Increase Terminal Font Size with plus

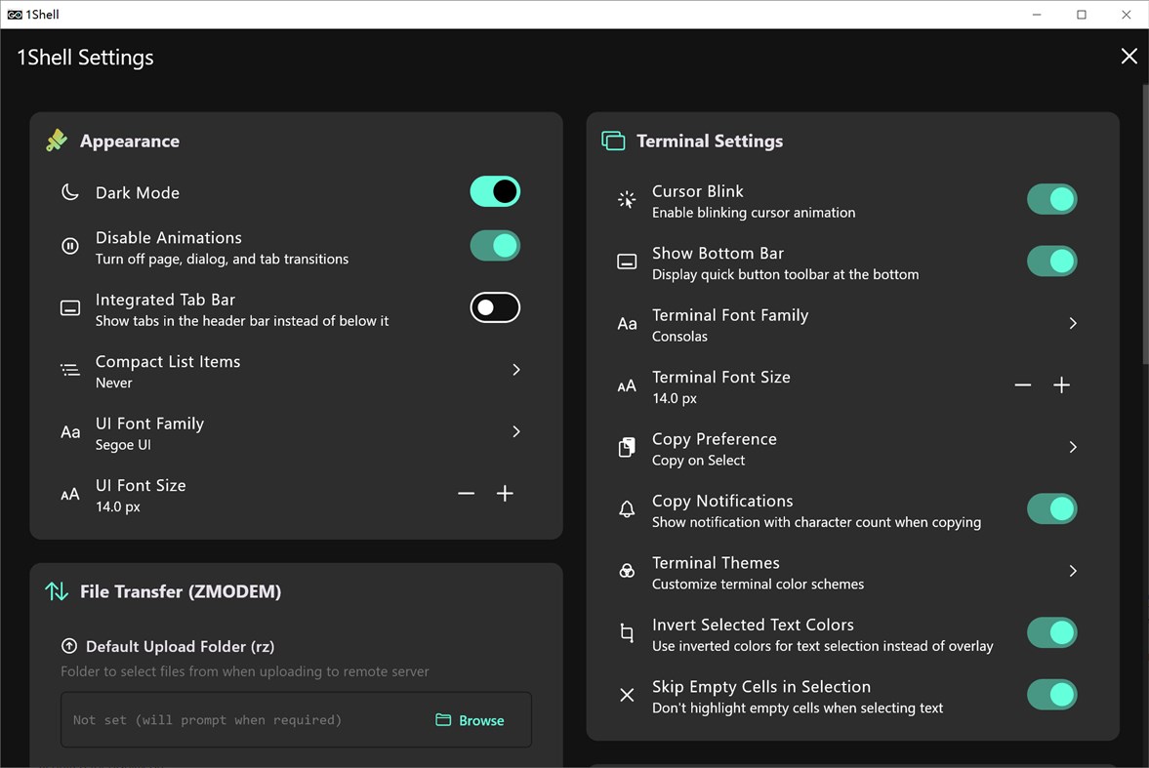[x=1062, y=384]
